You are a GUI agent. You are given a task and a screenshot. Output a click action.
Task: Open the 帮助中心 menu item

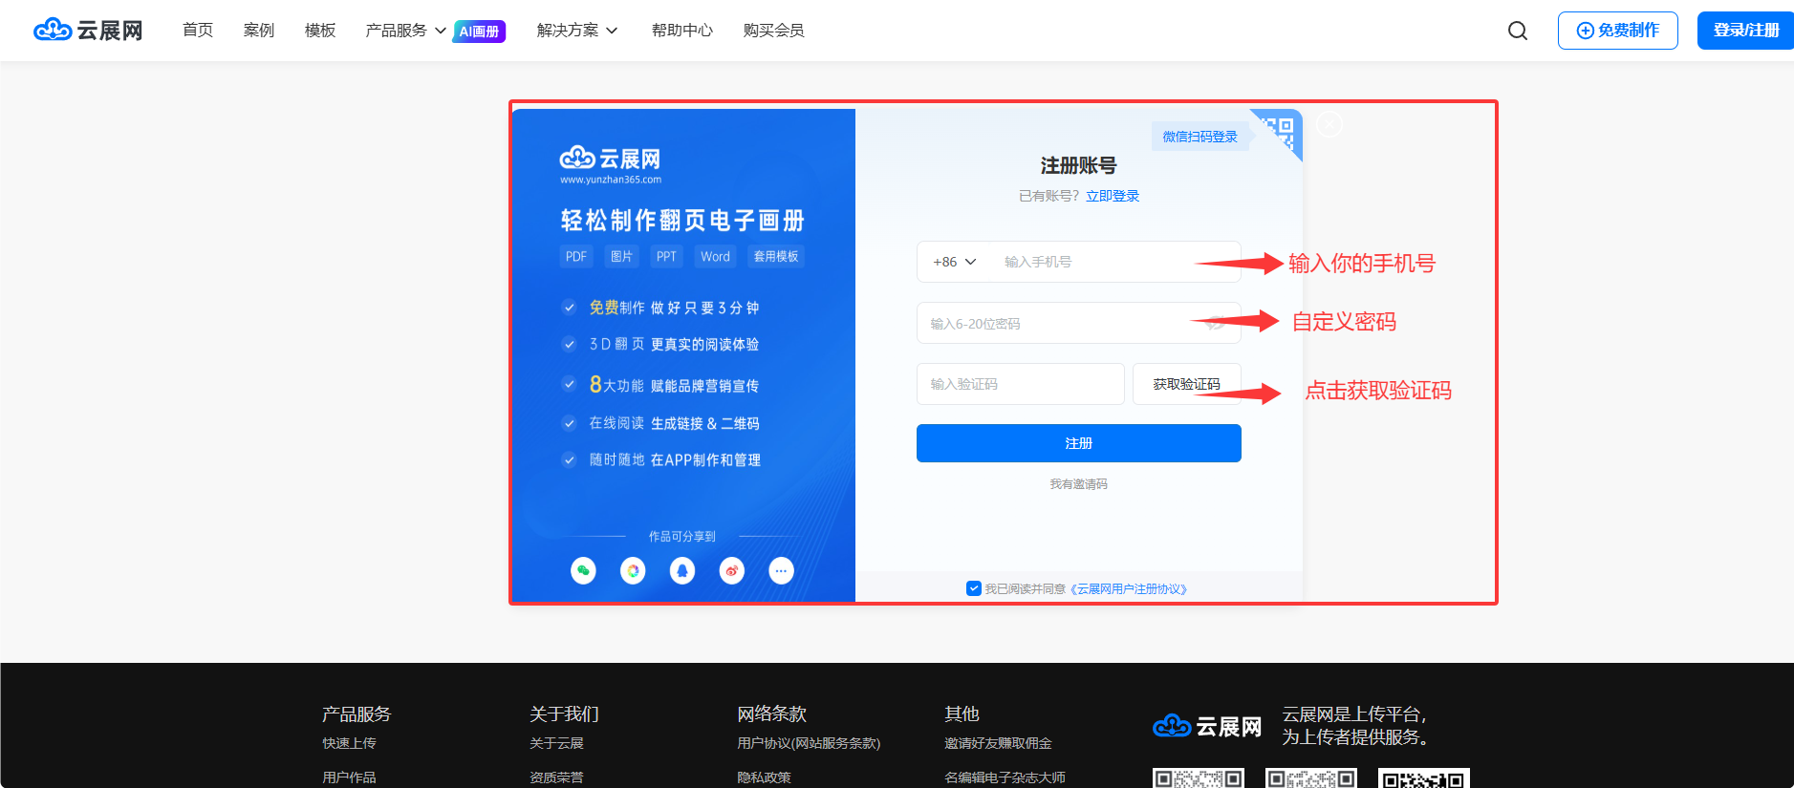[681, 31]
